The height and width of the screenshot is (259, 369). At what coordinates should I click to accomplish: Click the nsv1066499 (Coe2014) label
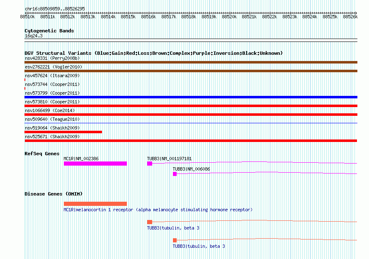(x=50, y=110)
